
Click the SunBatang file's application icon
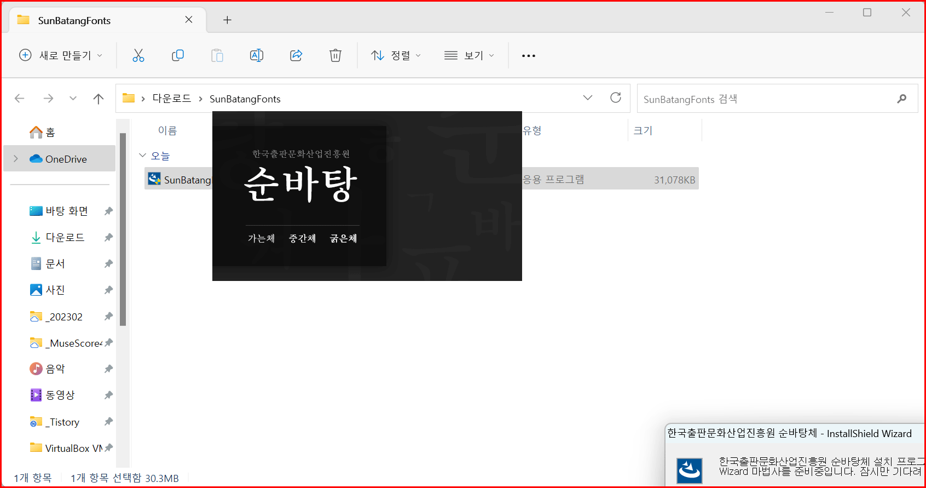click(x=154, y=179)
